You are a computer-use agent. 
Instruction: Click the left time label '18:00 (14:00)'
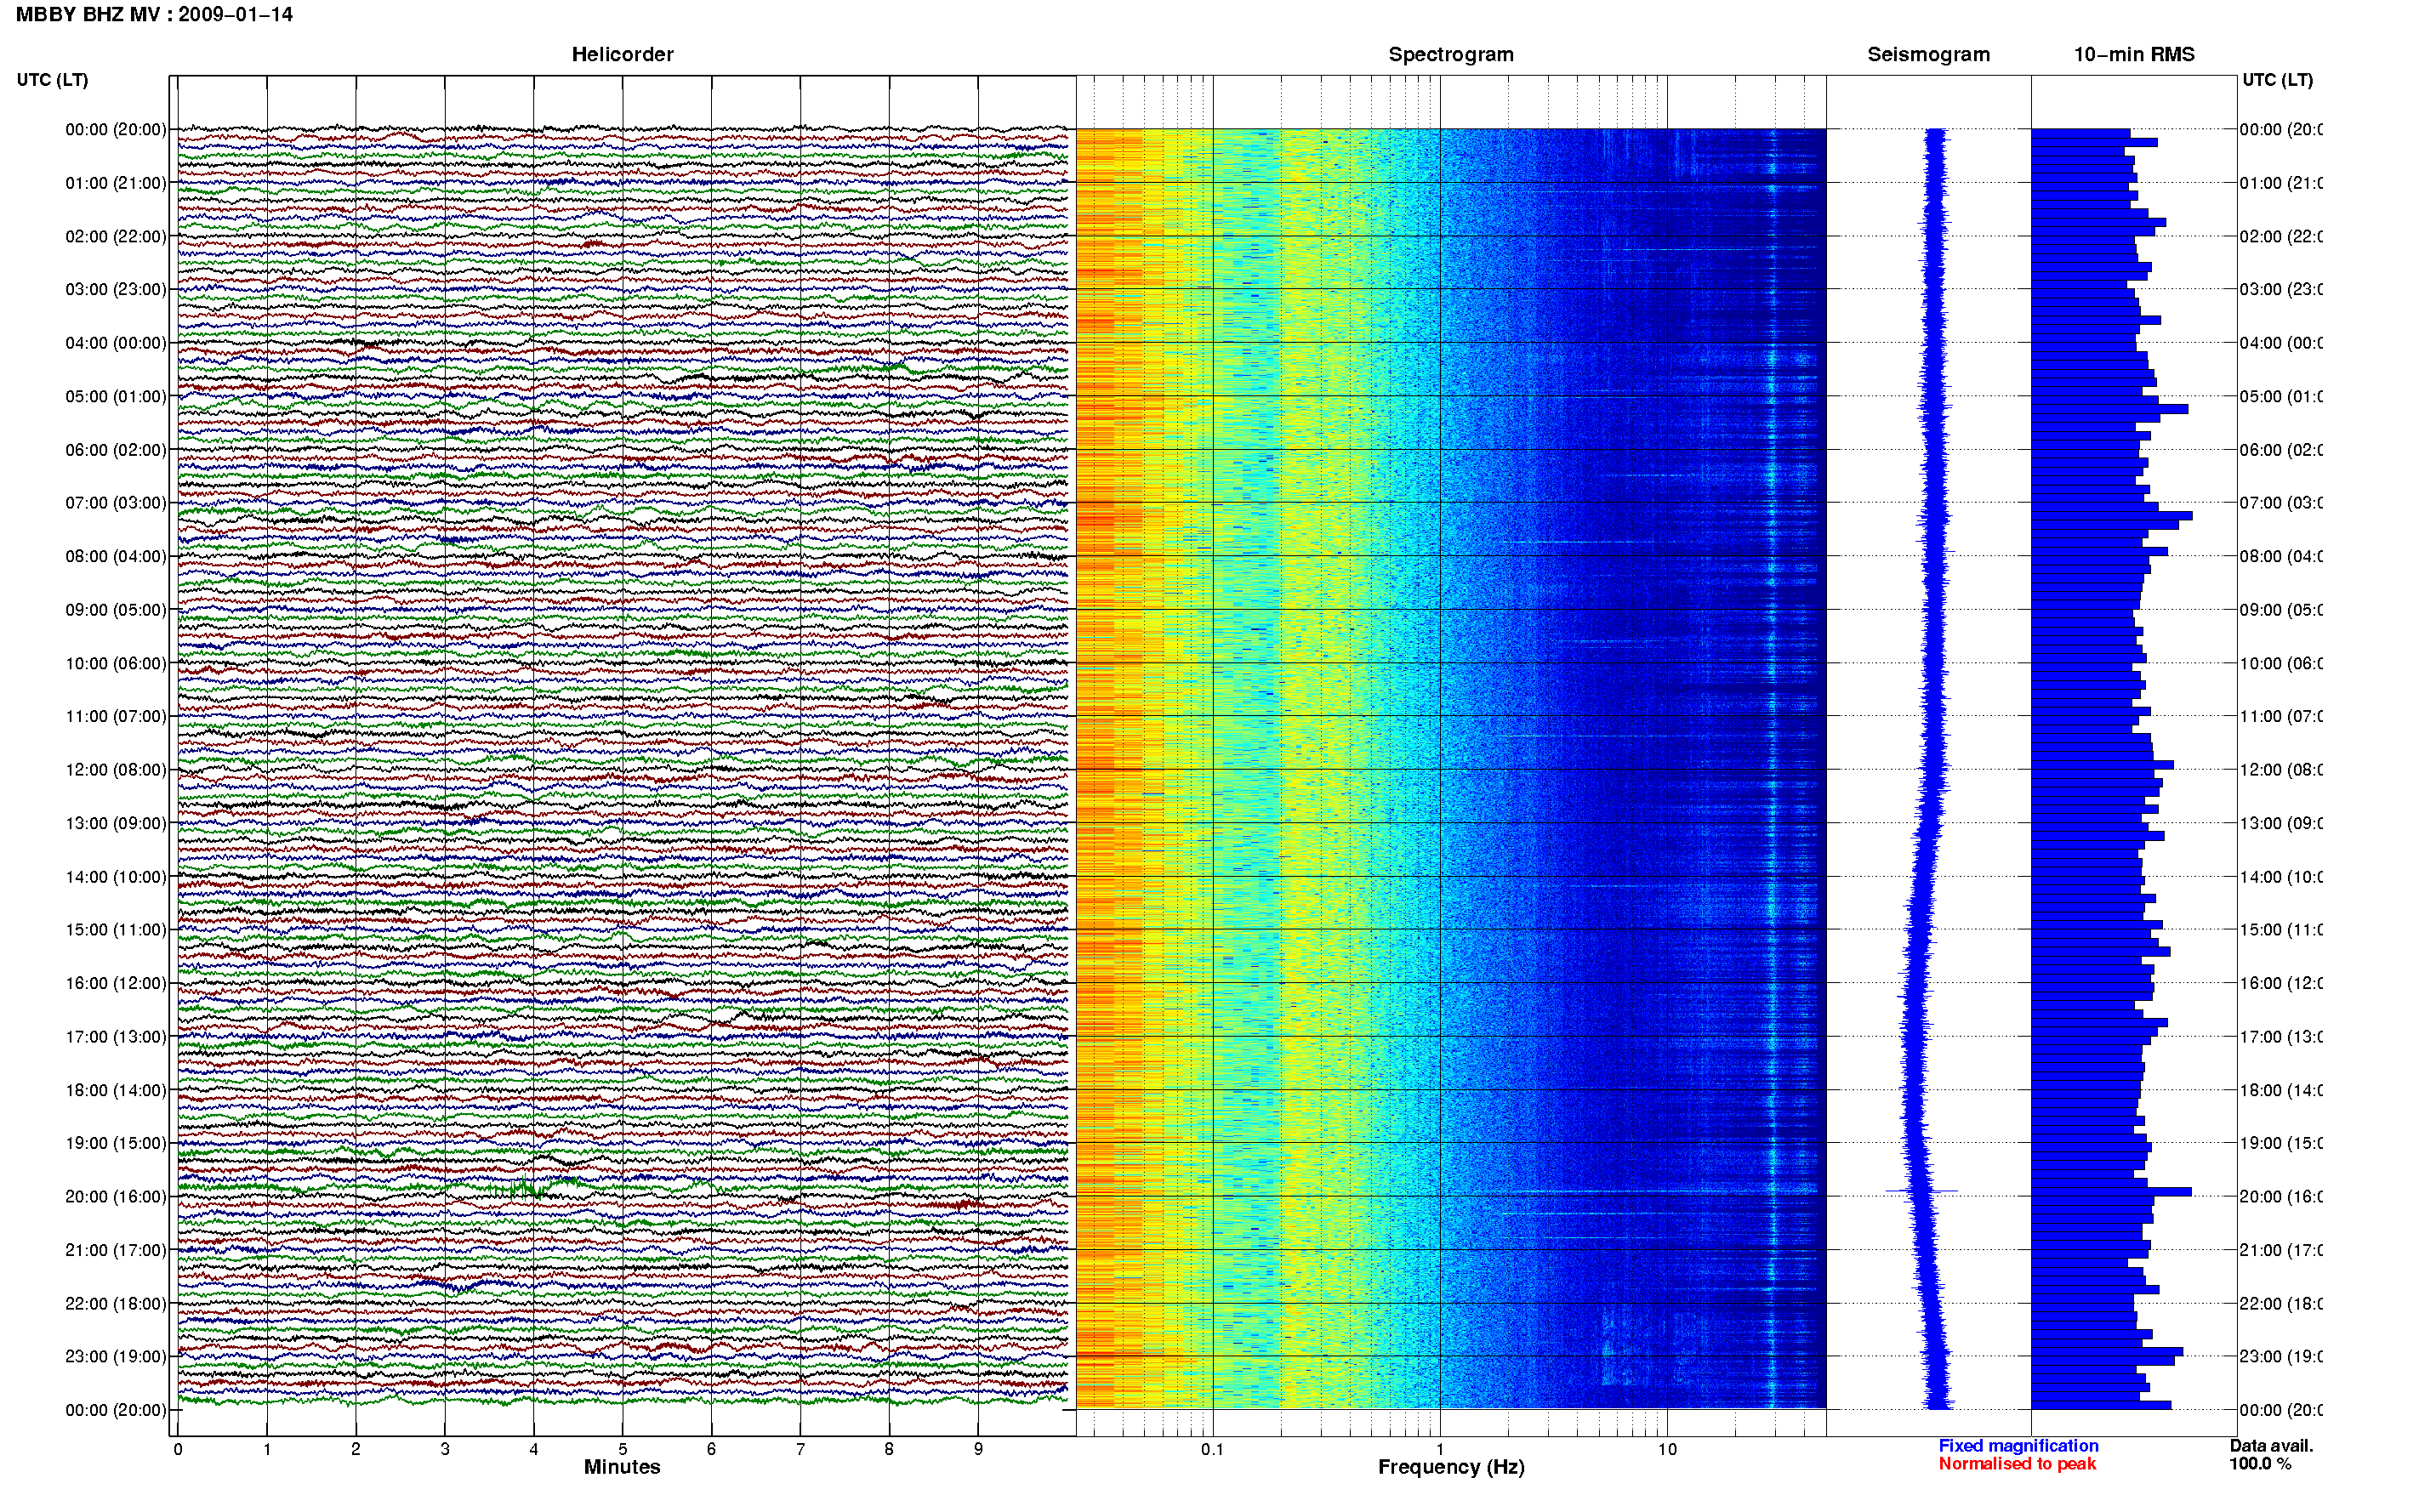click(x=116, y=1090)
